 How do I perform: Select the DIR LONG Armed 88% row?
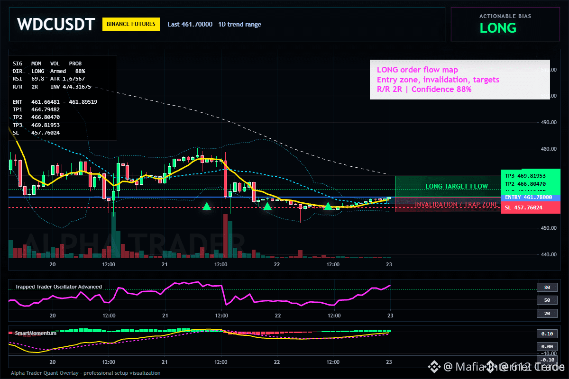49,71
